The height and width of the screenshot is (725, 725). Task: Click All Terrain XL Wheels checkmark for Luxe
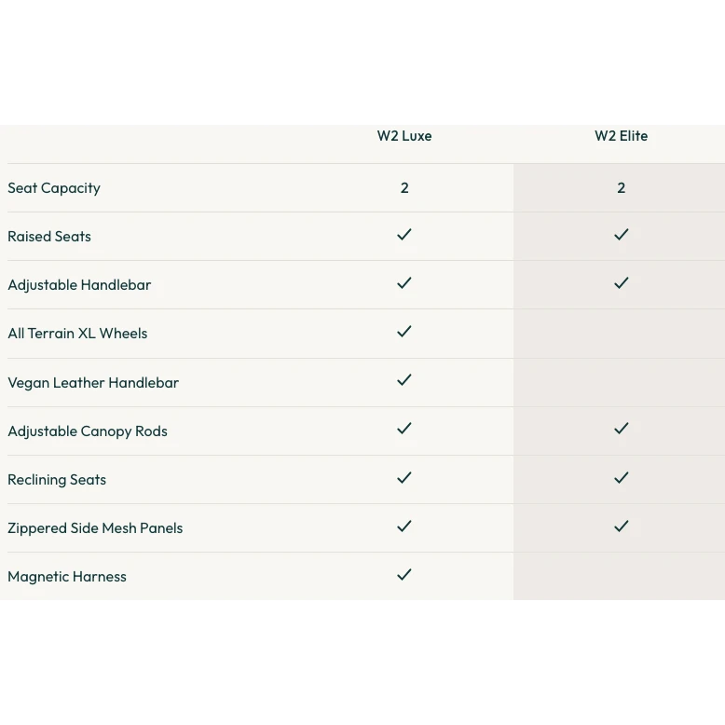[404, 332]
